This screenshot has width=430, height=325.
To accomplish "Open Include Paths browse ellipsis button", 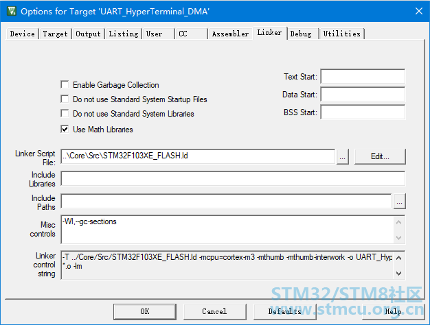I will [399, 202].
